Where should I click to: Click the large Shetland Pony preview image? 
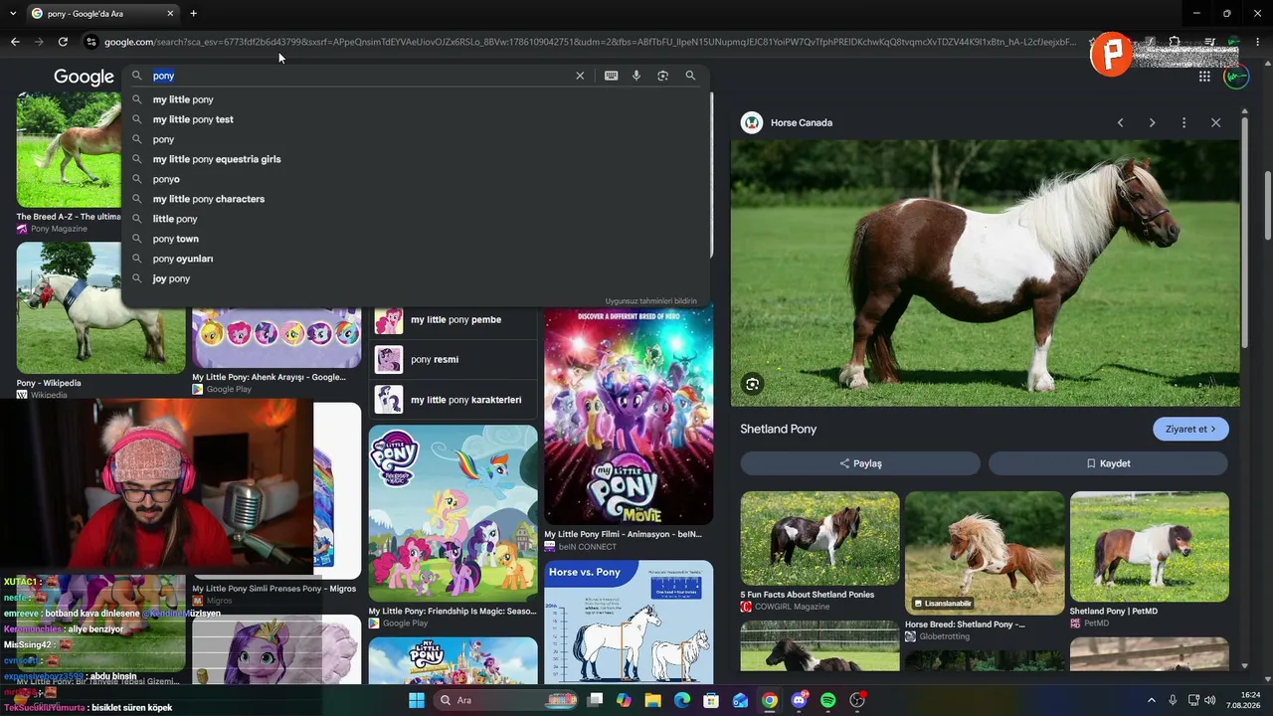(x=986, y=272)
